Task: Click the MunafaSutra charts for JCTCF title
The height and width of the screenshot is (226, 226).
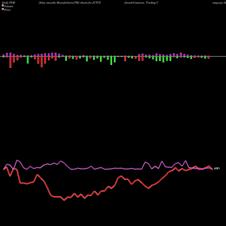Action: [70, 3]
